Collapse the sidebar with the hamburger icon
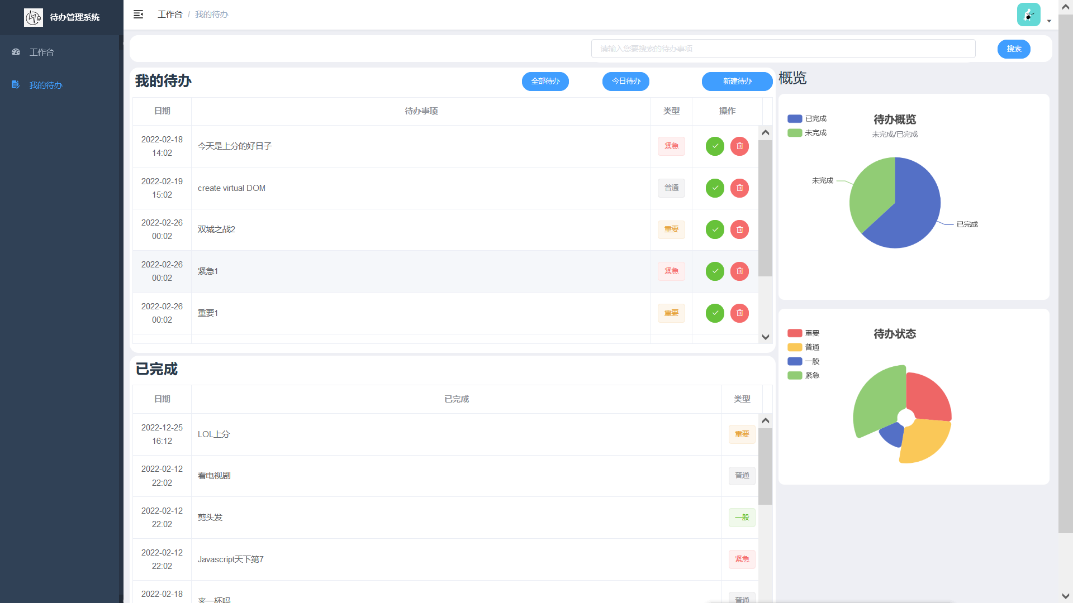1073x603 pixels. click(138, 15)
